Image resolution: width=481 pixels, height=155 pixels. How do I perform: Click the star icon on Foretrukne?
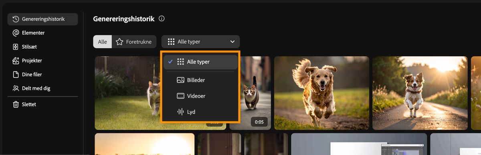tap(119, 42)
